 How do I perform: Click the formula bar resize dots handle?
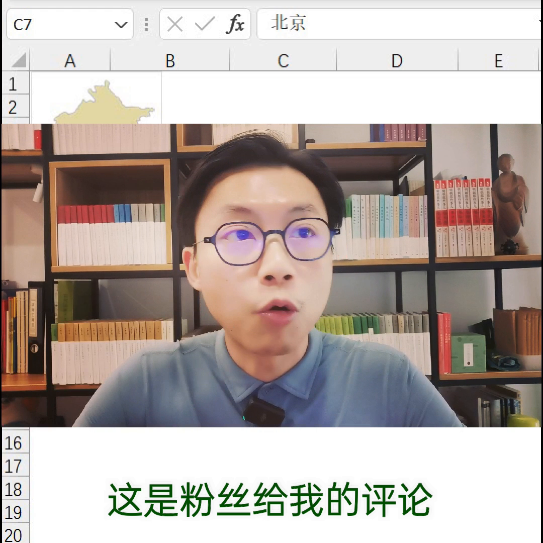coord(146,25)
